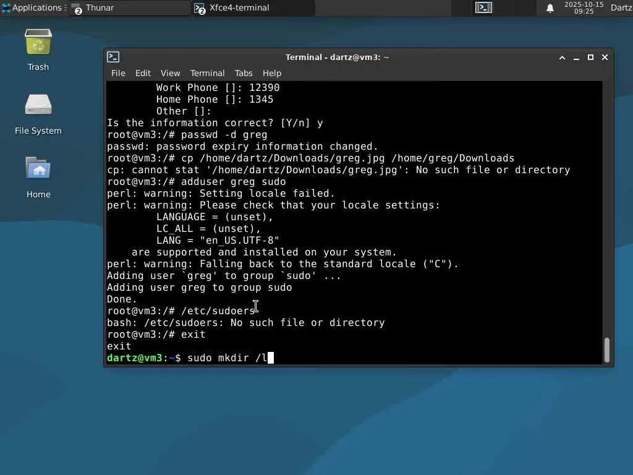This screenshot has height=475, width=633.
Task: Click the Dartz user label in panel
Action: pos(621,7)
